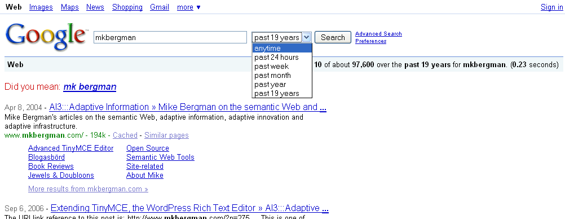565x219 pixels.
Task: Open 'Semantic Web Tools' sitelink
Action: pyautogui.click(x=160, y=157)
